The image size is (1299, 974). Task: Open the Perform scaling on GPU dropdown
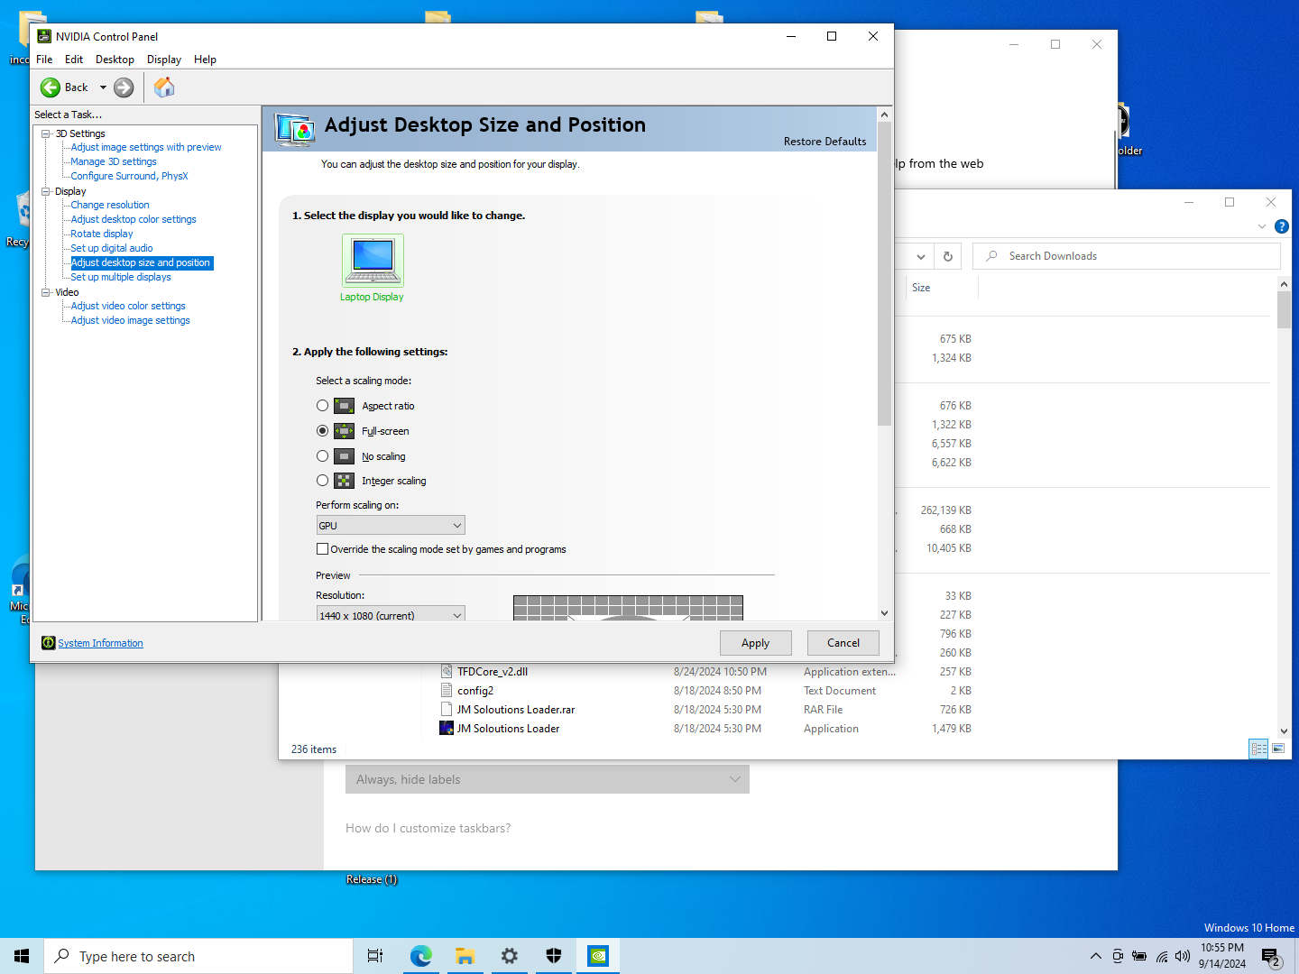tap(391, 526)
